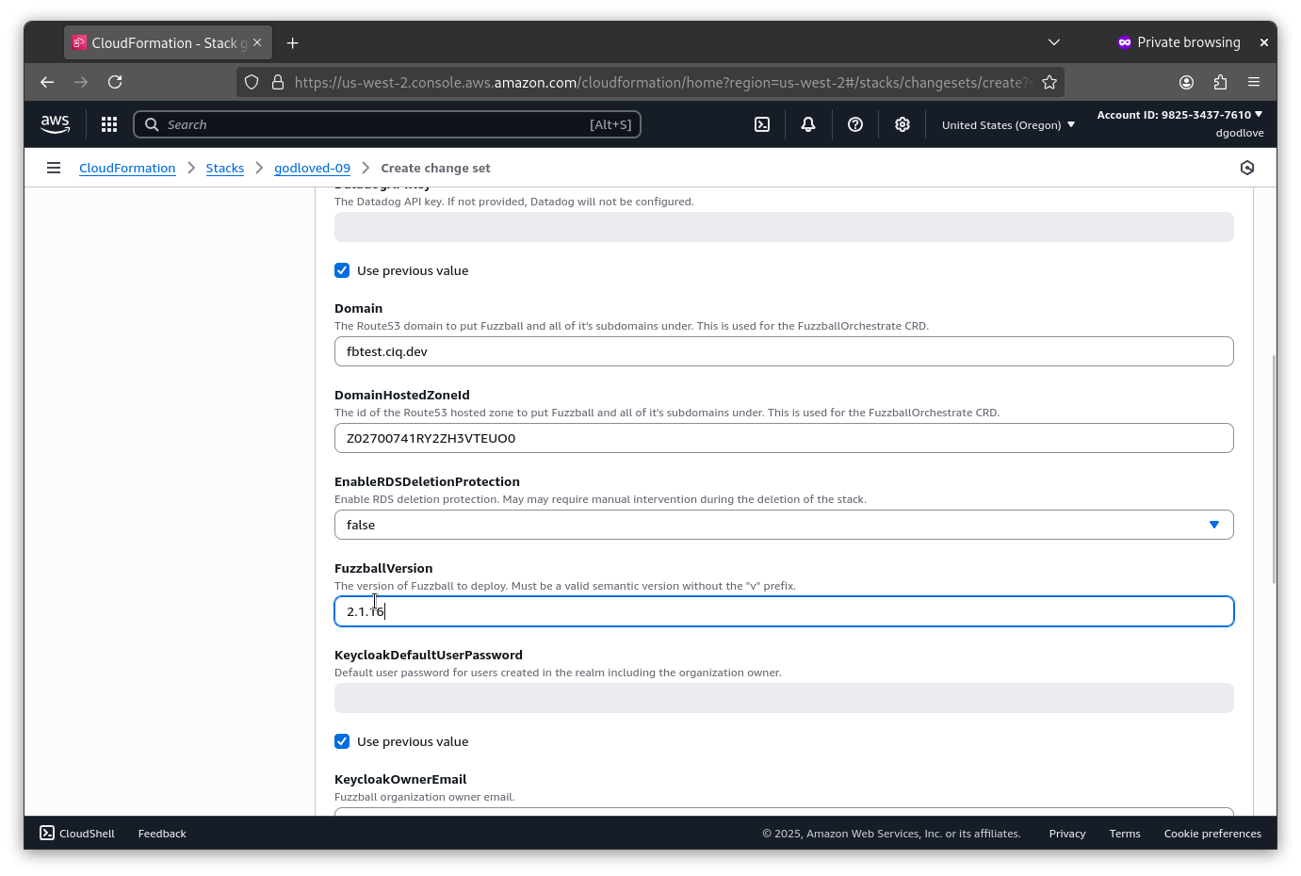This screenshot has width=1301, height=876.
Task: Uncheck Use previous value for KeycloakDefaultUserPassword
Action: click(x=342, y=741)
